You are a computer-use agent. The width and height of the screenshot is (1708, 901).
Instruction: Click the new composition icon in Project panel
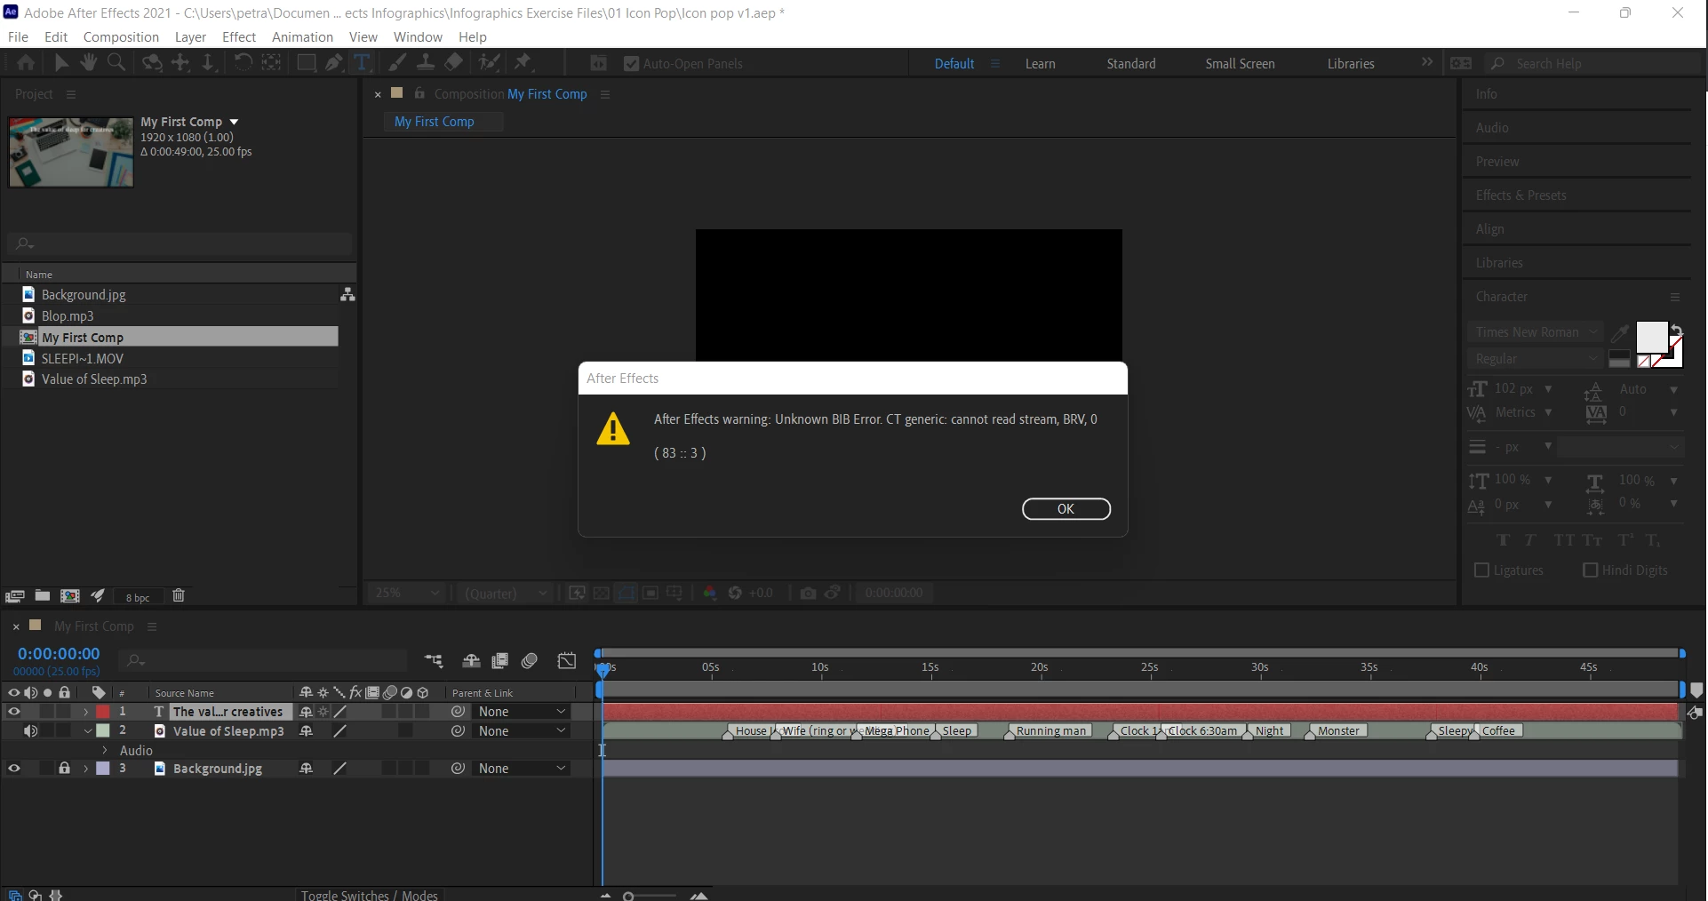pyautogui.click(x=70, y=596)
